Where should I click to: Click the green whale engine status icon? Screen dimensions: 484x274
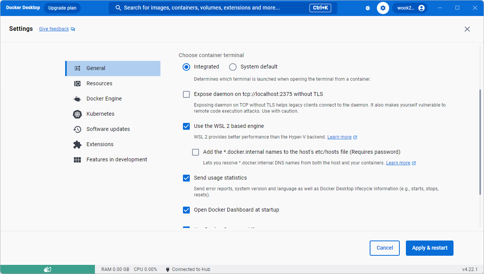[48, 269]
